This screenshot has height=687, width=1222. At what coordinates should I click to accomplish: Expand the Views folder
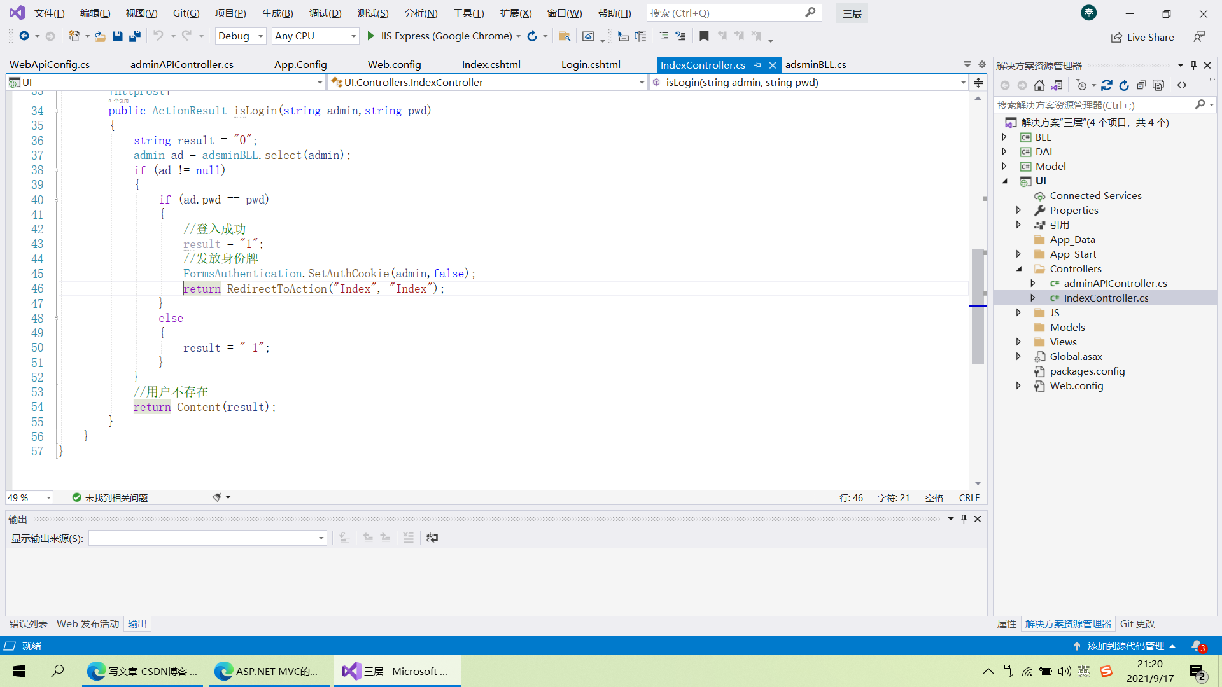pos(1019,342)
